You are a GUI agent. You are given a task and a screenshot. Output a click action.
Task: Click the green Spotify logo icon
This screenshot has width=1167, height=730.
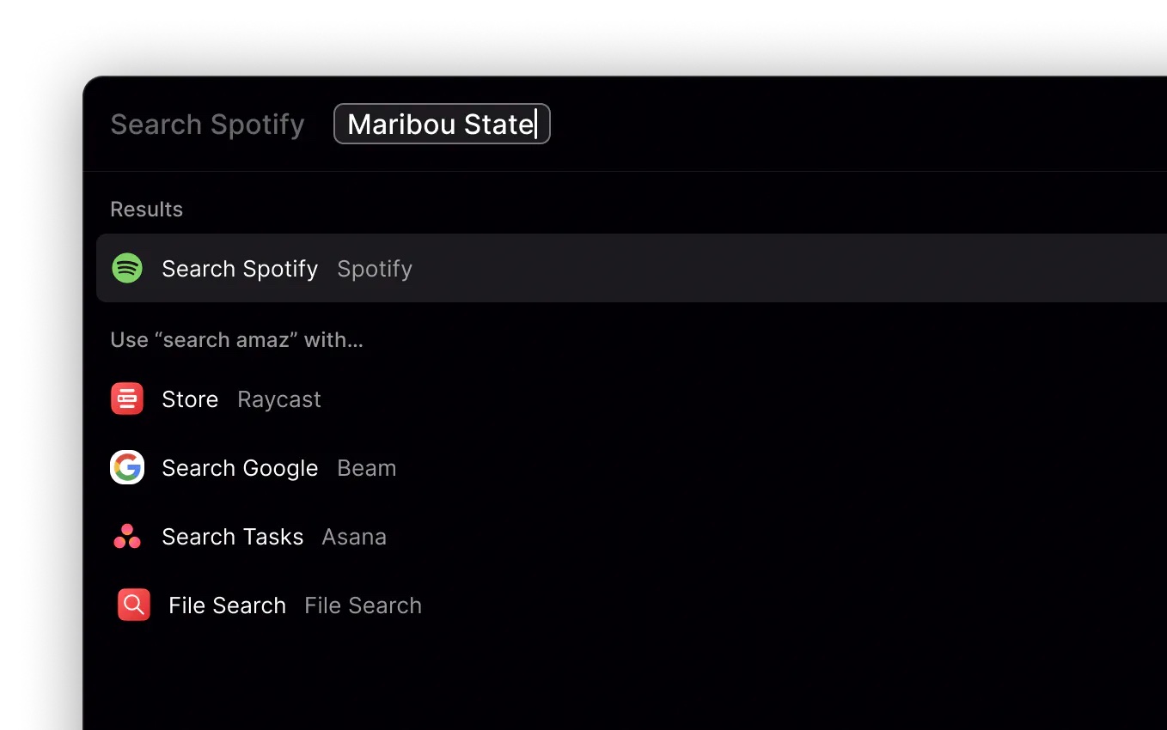[127, 268]
